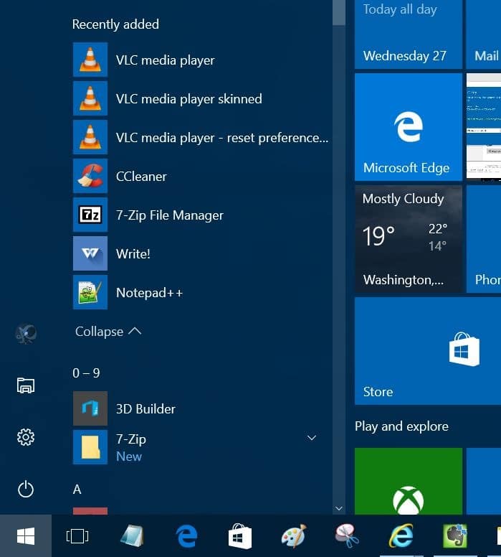Launch the Notepad++ icon
The width and height of the screenshot is (501, 557).
pos(90,292)
